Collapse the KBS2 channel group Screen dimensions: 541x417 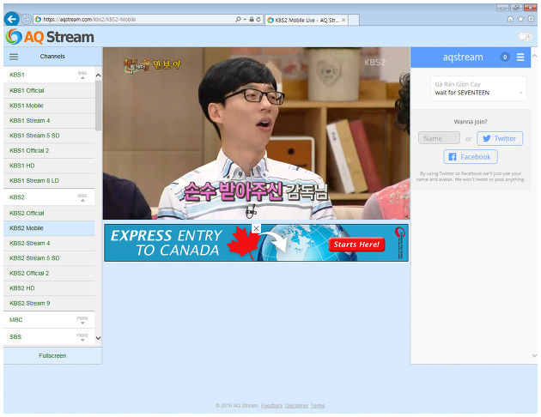(x=82, y=197)
